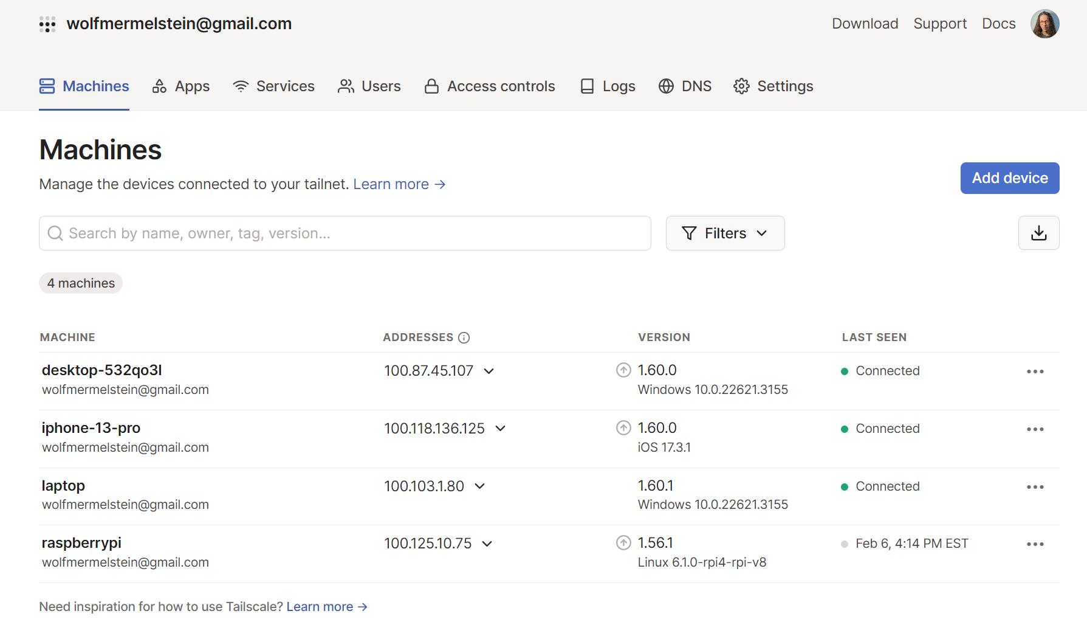The width and height of the screenshot is (1087, 639).
Task: Open the Settings tab
Action: click(x=773, y=86)
